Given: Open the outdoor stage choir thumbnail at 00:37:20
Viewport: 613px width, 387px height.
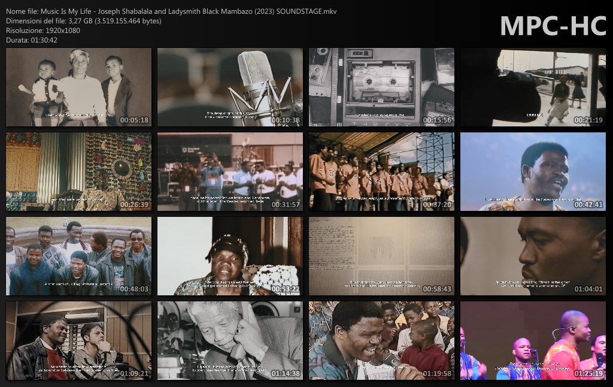Looking at the screenshot, I should click(381, 171).
